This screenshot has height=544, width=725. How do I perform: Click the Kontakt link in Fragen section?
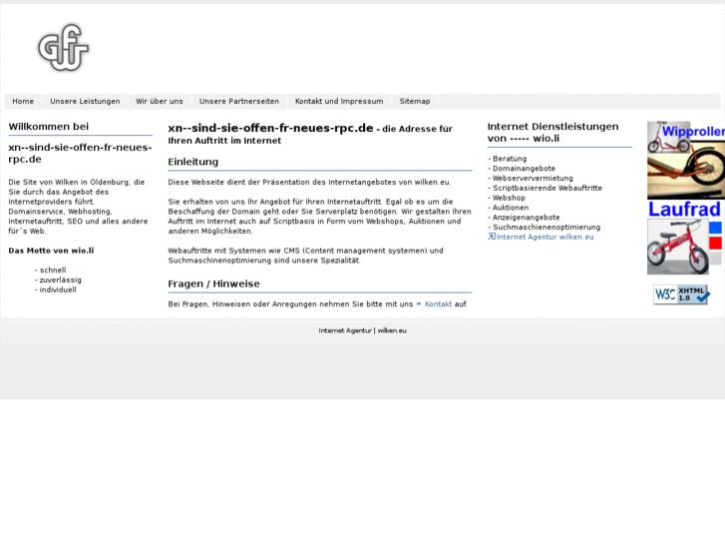coord(439,304)
